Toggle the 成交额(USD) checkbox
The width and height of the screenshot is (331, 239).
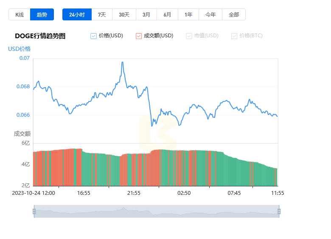pyautogui.click(x=139, y=36)
